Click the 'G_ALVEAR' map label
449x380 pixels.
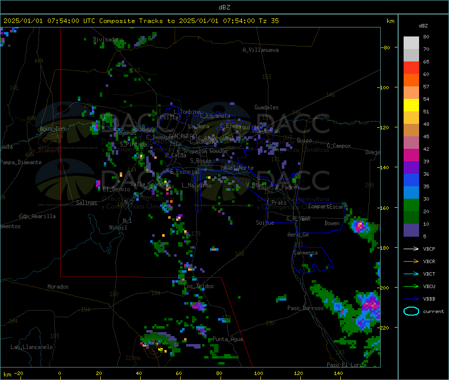pyautogui.click(x=298, y=219)
